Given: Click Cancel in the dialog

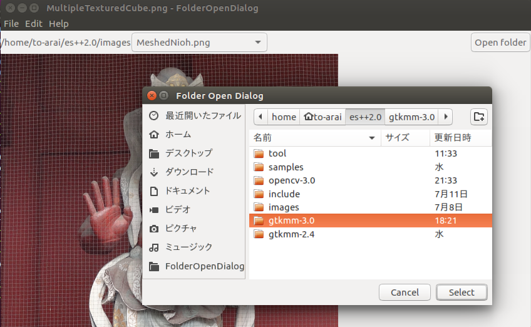Looking at the screenshot, I should tap(405, 292).
